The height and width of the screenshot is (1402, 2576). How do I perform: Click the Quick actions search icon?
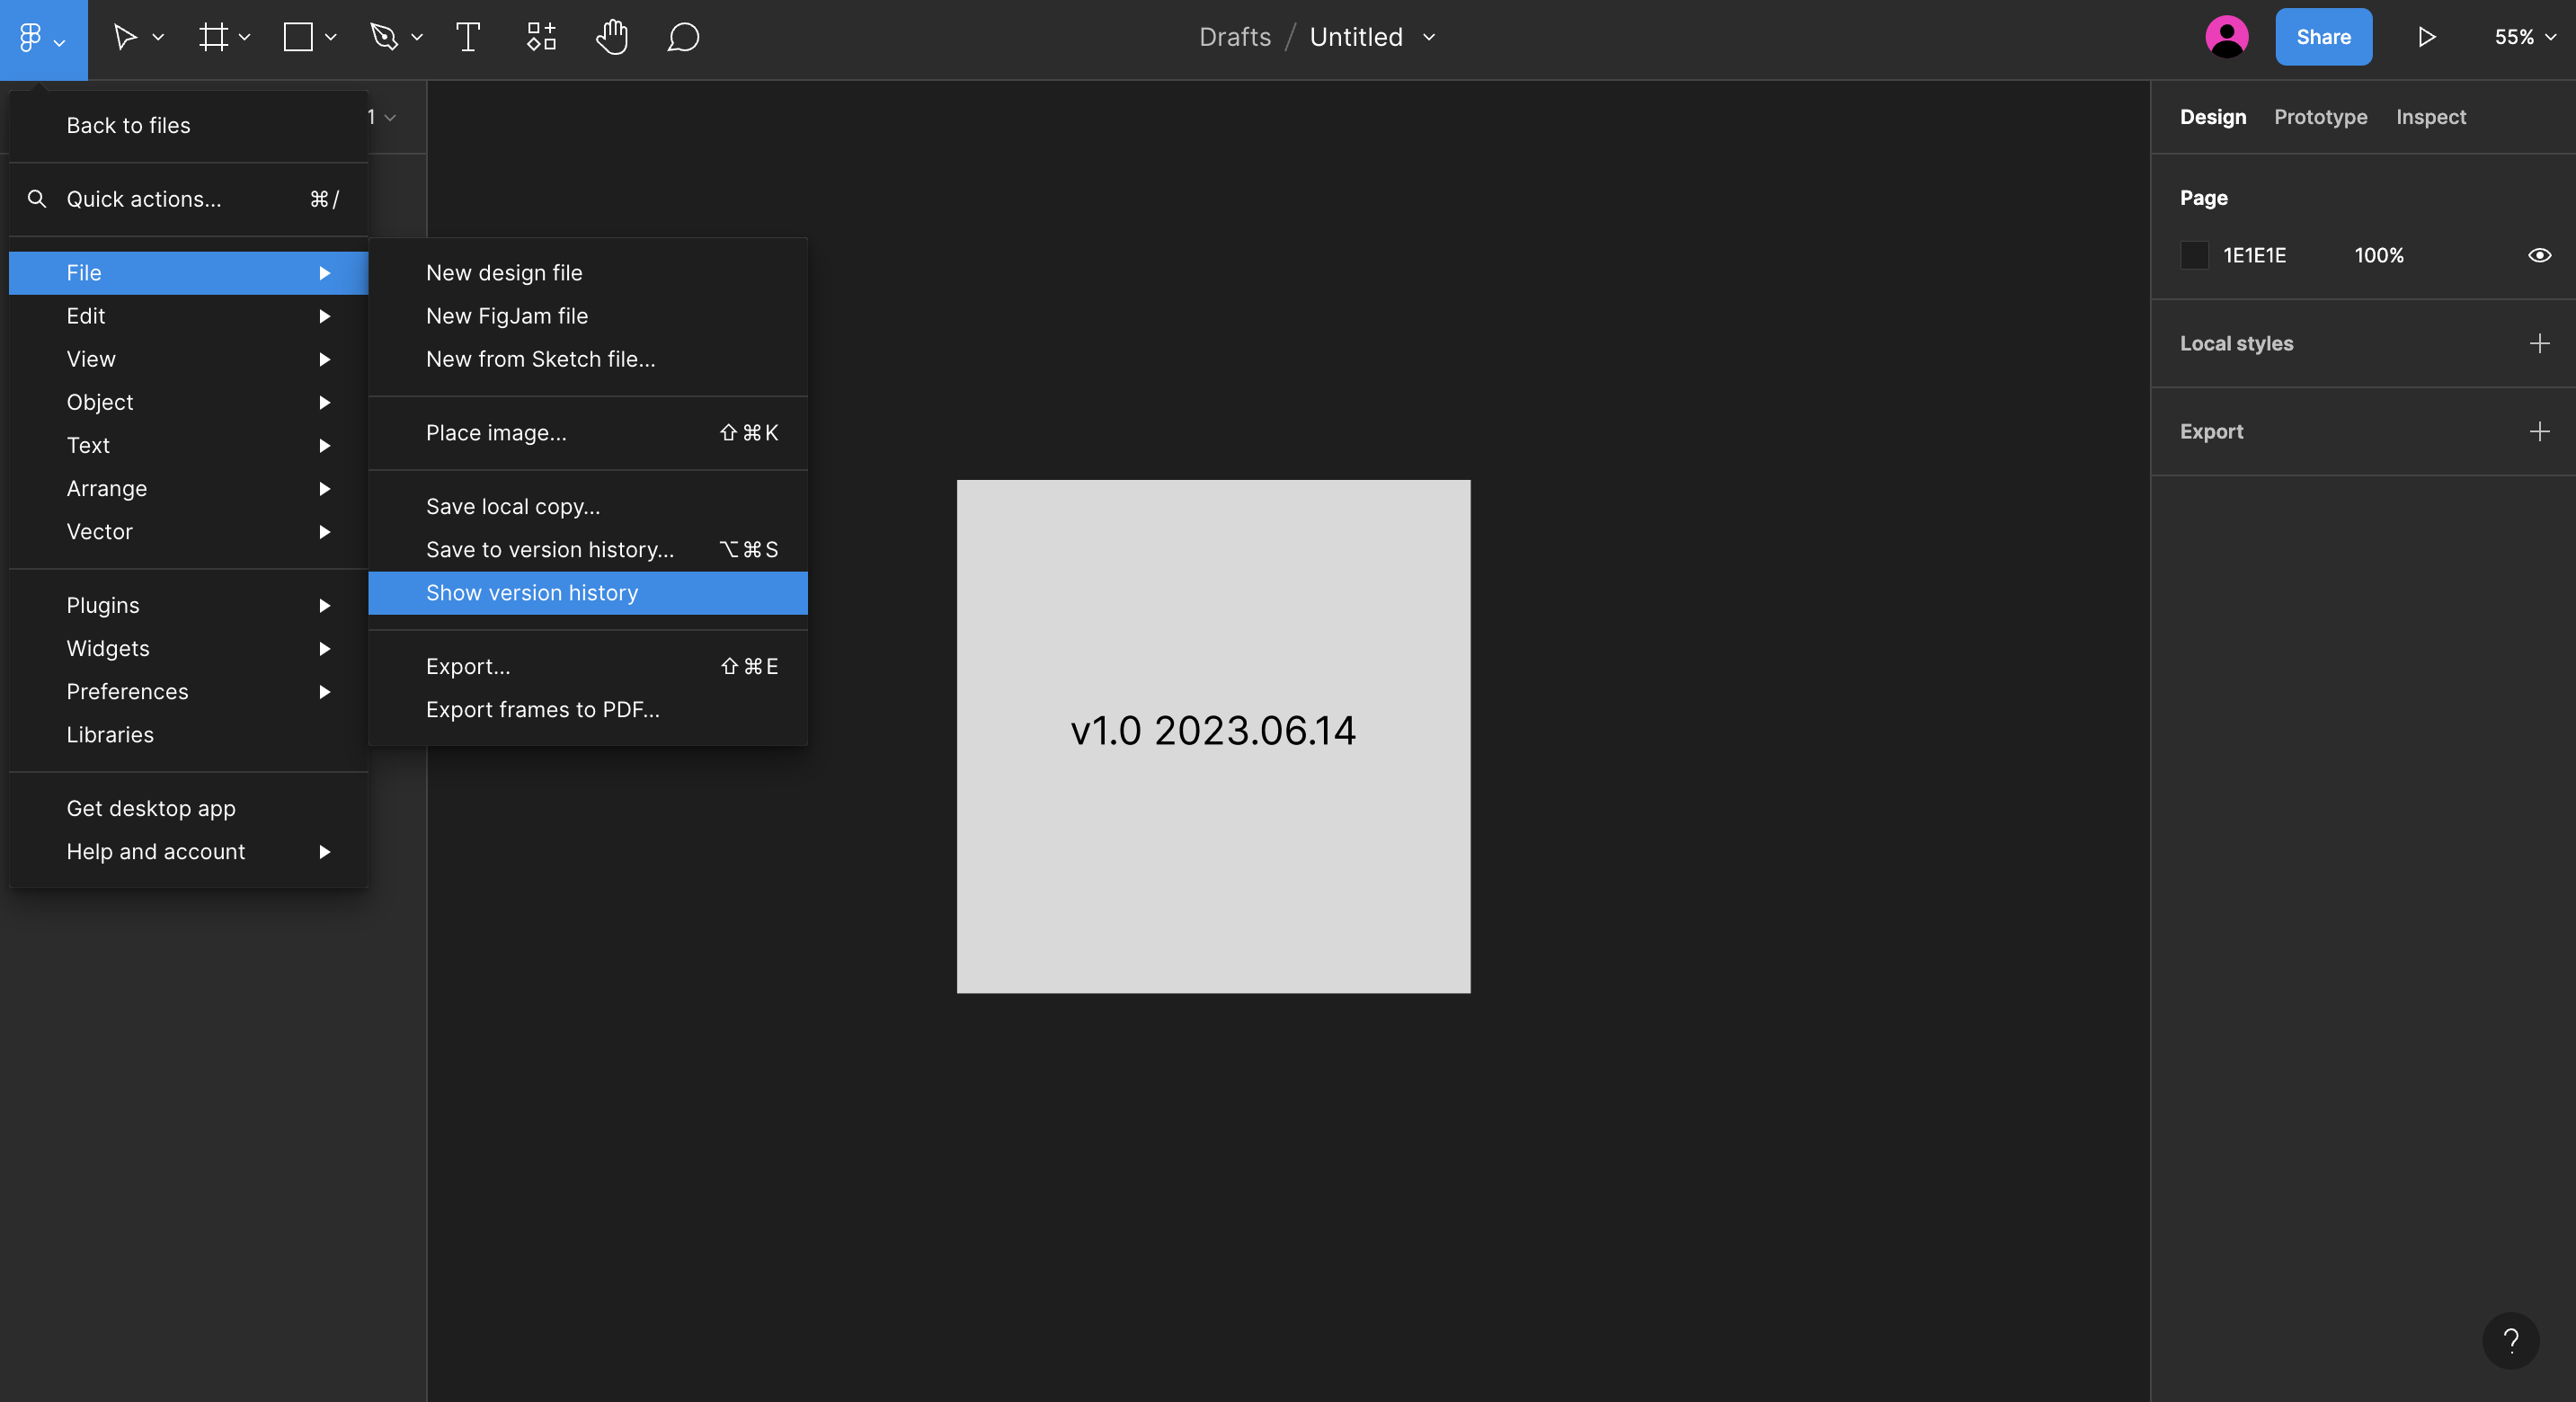point(37,199)
